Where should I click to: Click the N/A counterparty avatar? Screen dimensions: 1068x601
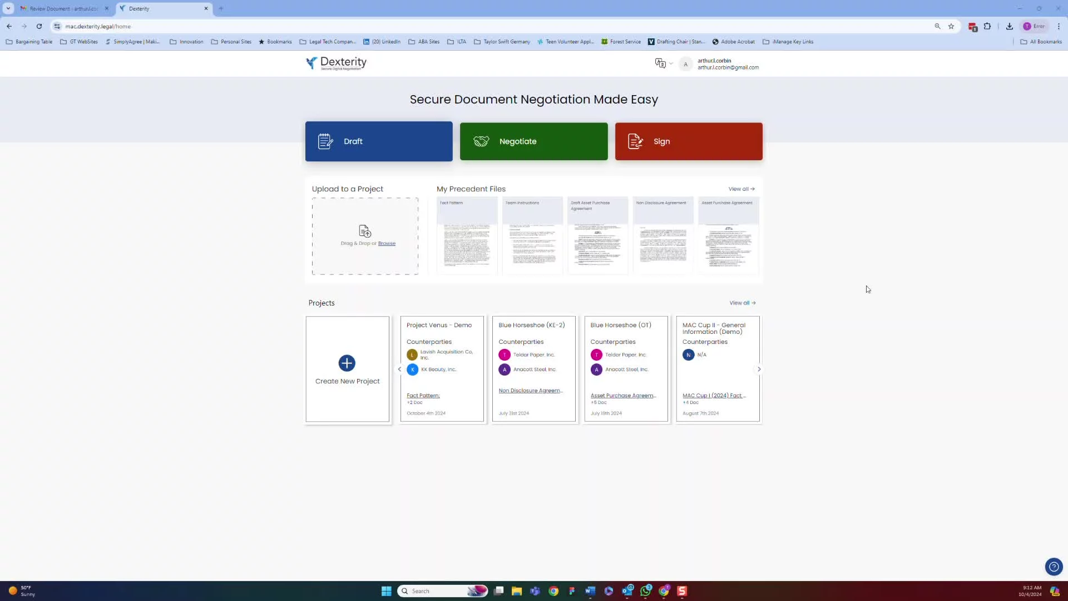coord(688,354)
